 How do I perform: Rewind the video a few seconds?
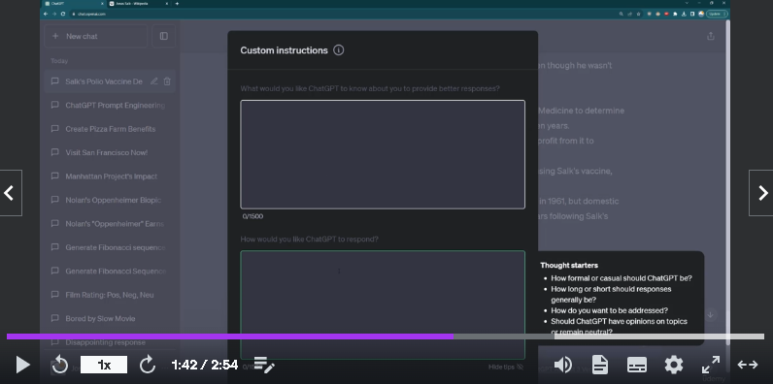[x=59, y=365]
